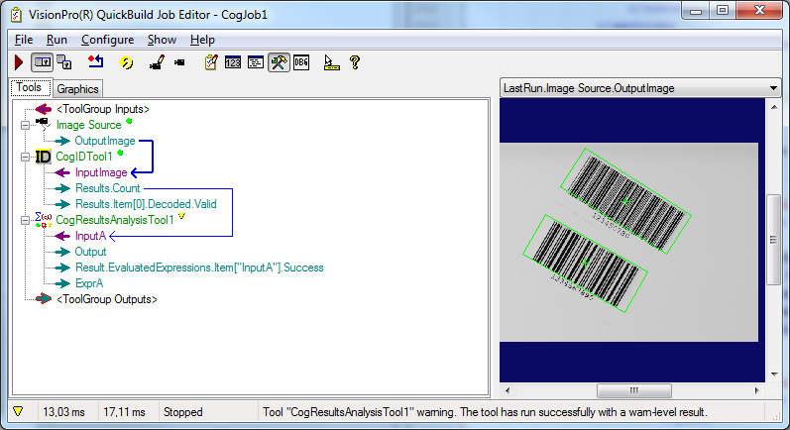790x430 pixels.
Task: Click the ruler and triangle toolbar icon
Action: (332, 62)
